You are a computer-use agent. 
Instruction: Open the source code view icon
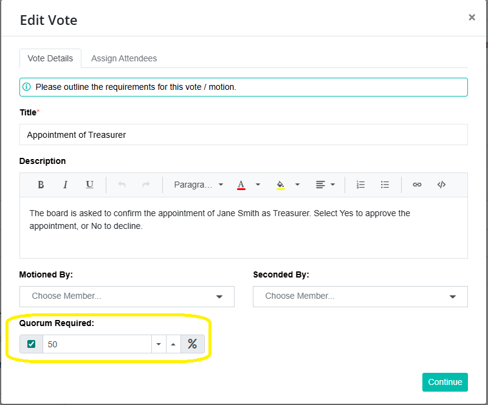(441, 185)
